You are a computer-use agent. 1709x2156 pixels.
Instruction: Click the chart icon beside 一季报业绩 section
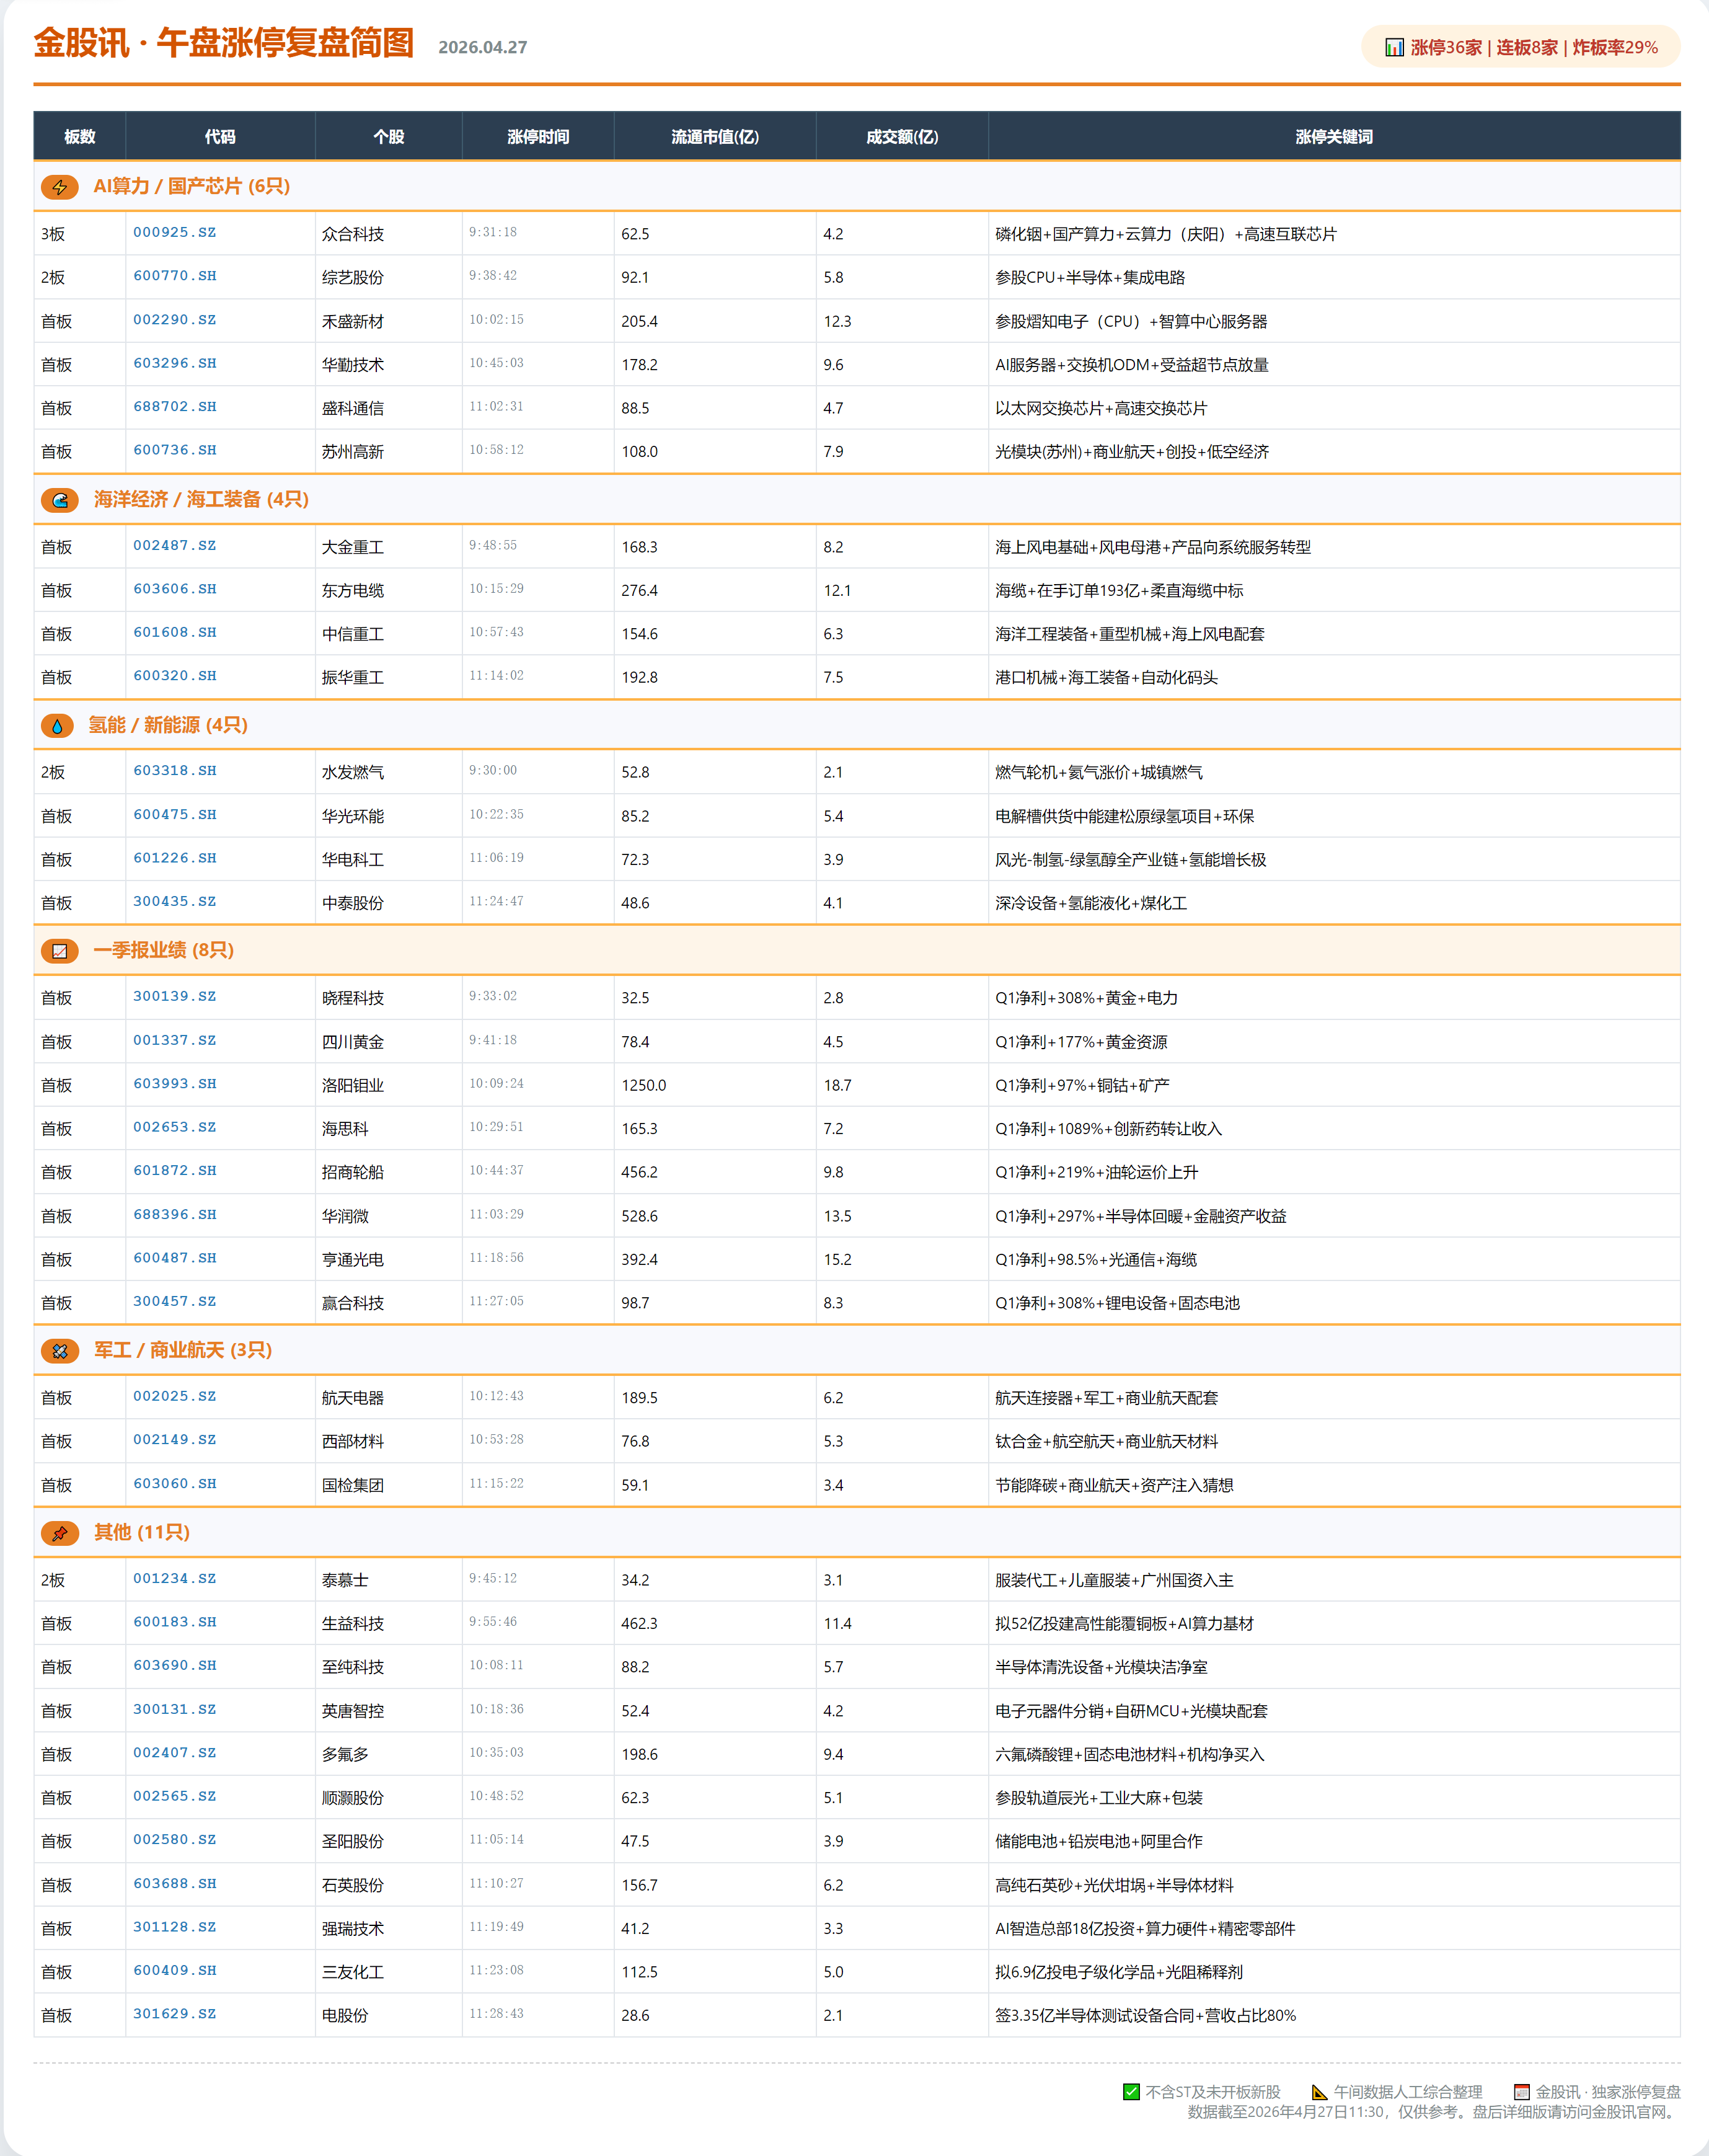click(59, 951)
